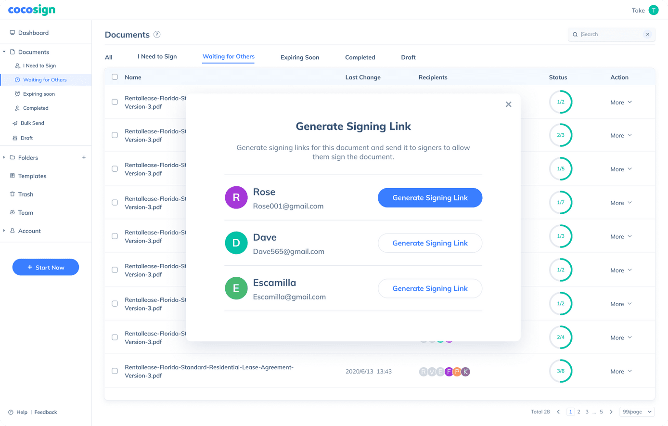The image size is (668, 426).
Task: Click the Start Now button
Action: point(46,267)
